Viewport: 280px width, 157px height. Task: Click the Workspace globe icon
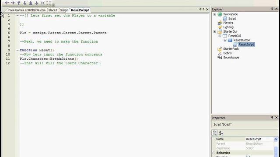point(220,14)
